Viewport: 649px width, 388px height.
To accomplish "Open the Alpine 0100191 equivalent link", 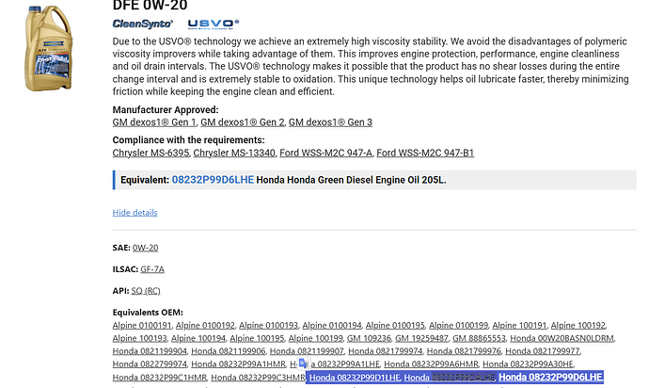I will (x=142, y=326).
